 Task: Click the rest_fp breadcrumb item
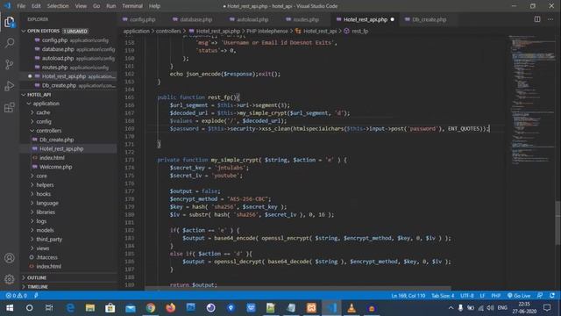click(x=359, y=32)
